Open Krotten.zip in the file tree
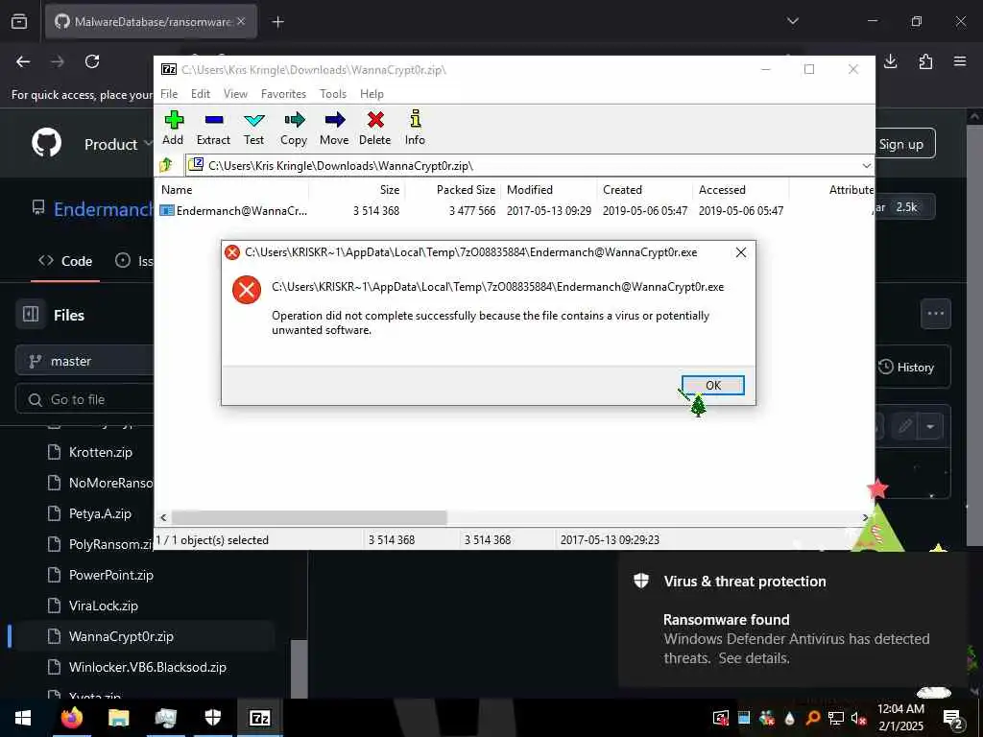Viewport: 983px width, 737px height. (100, 452)
